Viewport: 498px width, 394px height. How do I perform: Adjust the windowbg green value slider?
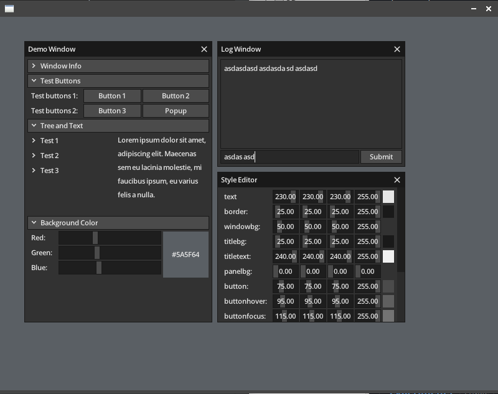(x=313, y=227)
